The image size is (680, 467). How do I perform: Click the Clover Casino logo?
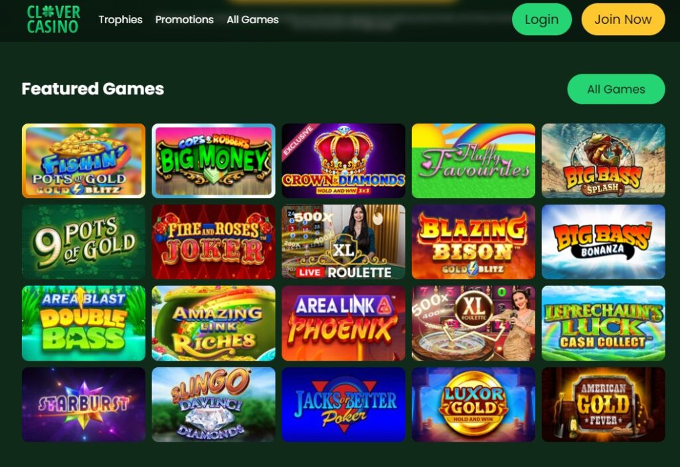53,19
